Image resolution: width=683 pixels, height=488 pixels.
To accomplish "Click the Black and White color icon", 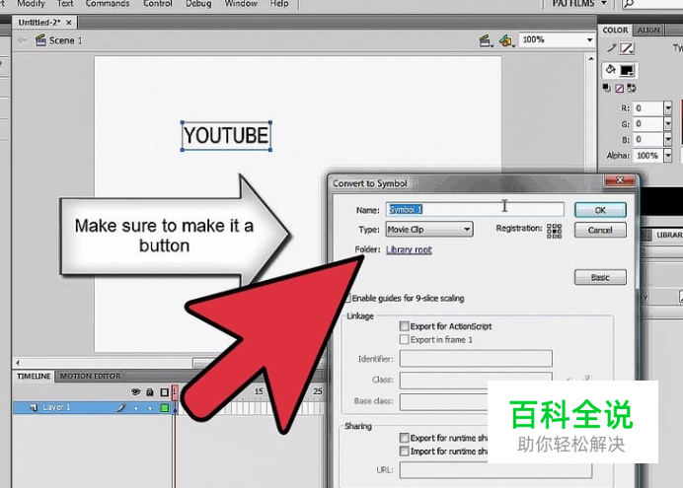I will coord(606,88).
